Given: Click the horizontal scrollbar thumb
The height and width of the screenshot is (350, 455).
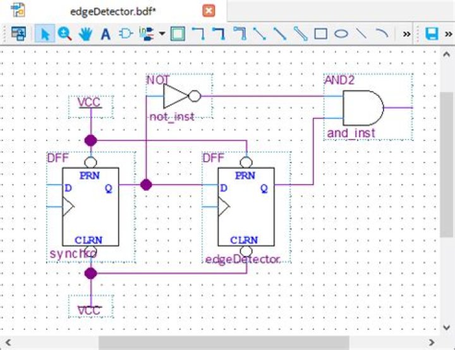Looking at the screenshot, I should pos(224,343).
